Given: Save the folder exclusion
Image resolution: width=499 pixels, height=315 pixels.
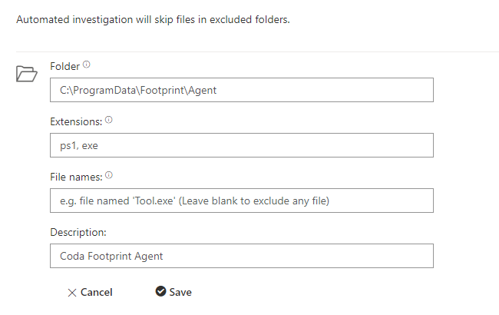Looking at the screenshot, I should click(173, 292).
